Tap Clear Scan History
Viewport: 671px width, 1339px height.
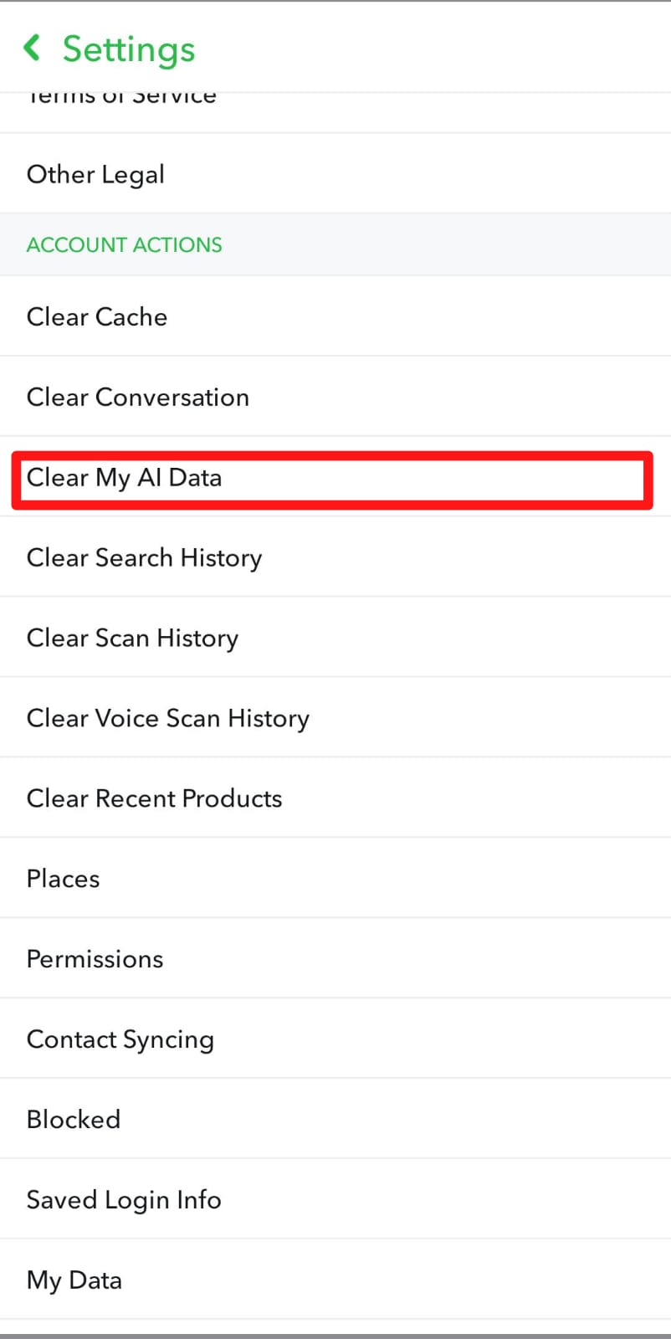pos(132,638)
